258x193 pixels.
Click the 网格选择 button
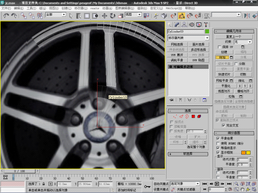177,44
